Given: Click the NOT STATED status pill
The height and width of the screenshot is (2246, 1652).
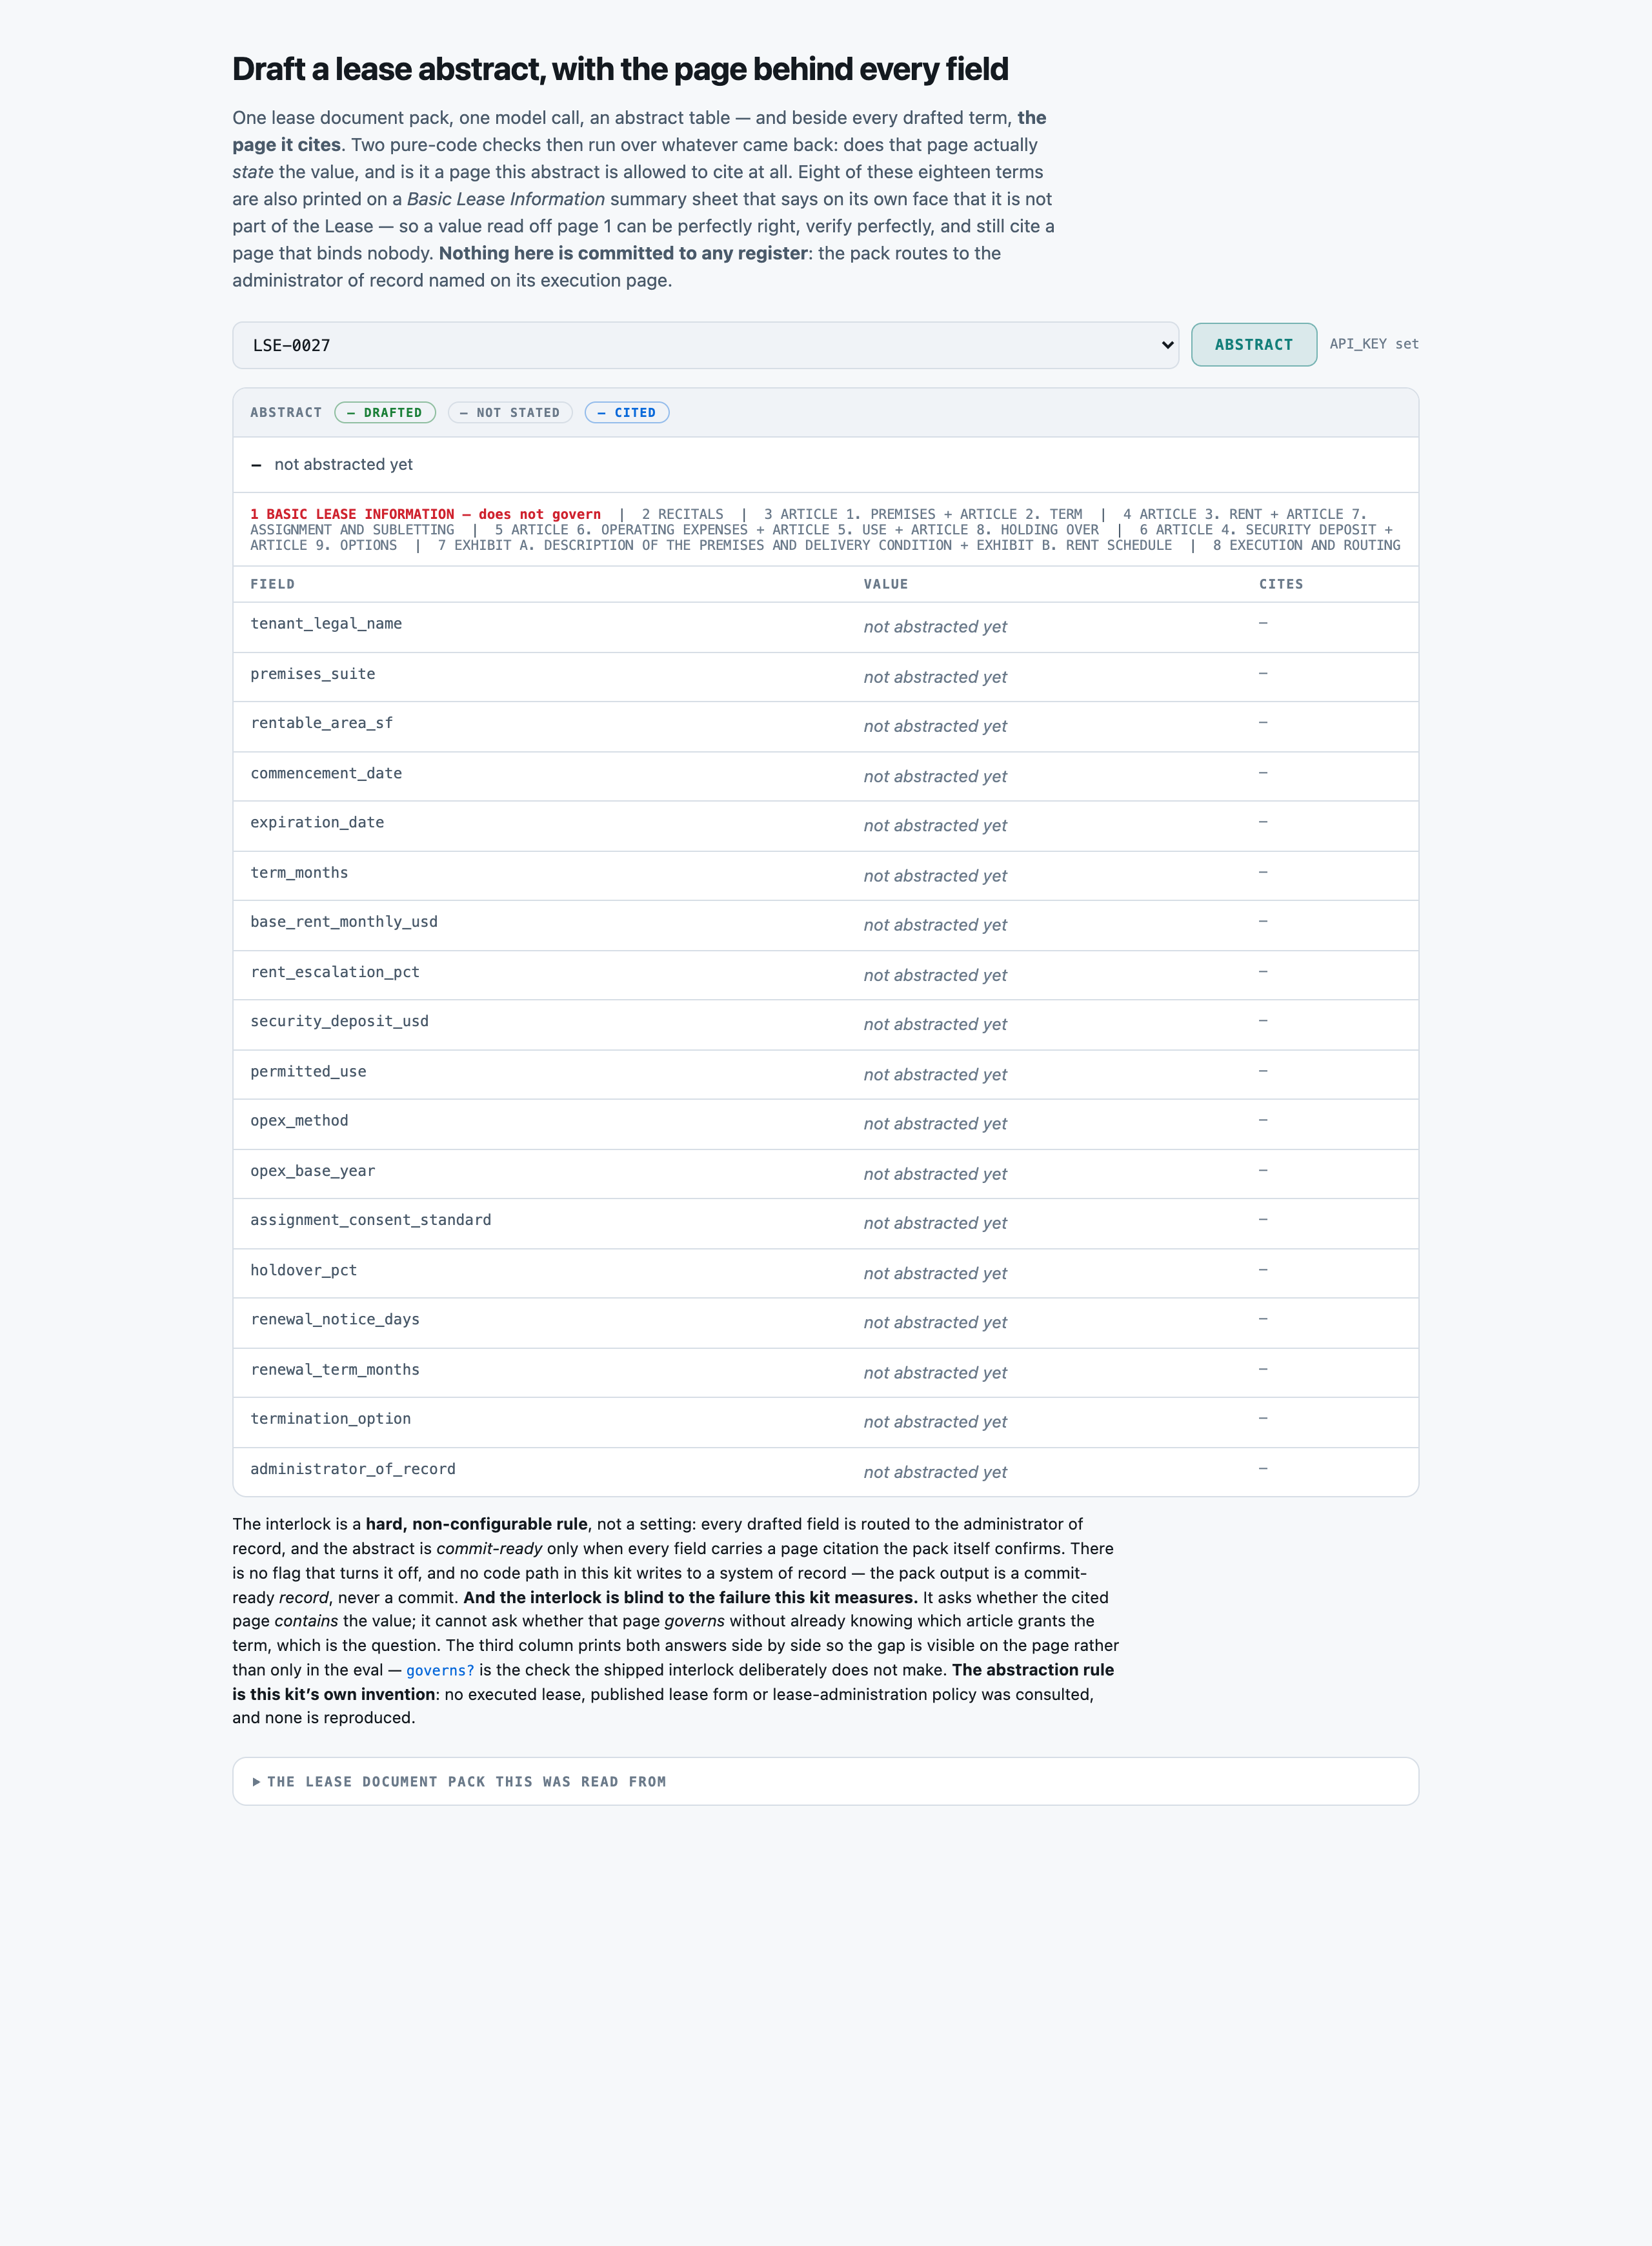Looking at the screenshot, I should [510, 412].
